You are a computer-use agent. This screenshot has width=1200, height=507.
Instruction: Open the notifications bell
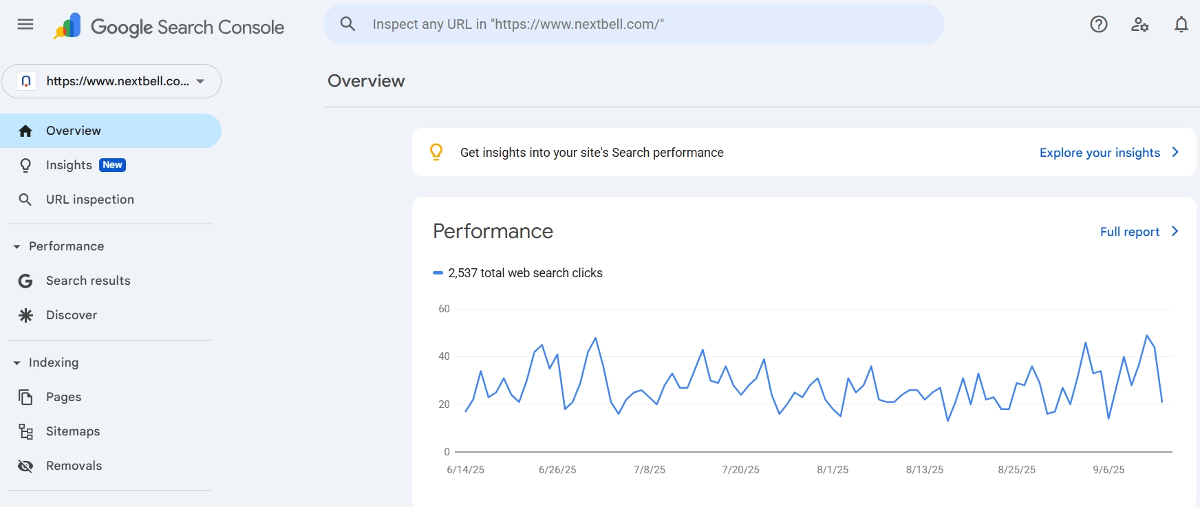1181,25
